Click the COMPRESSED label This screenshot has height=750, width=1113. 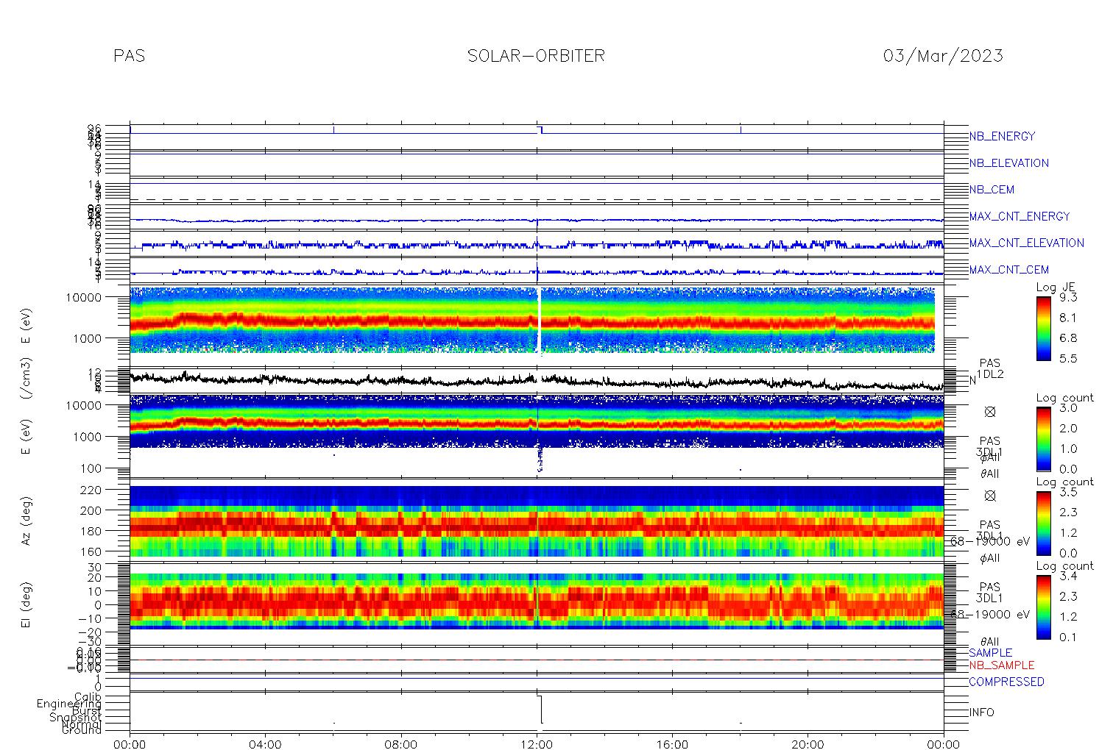coord(1006,682)
